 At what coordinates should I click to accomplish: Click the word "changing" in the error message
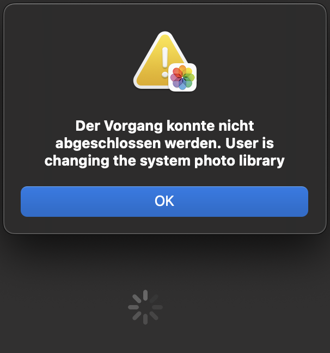(77, 161)
